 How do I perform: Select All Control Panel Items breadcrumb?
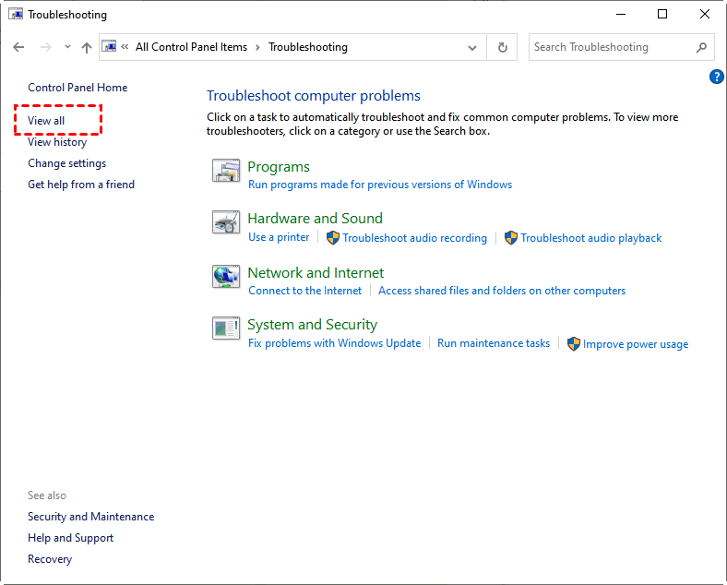click(x=192, y=47)
